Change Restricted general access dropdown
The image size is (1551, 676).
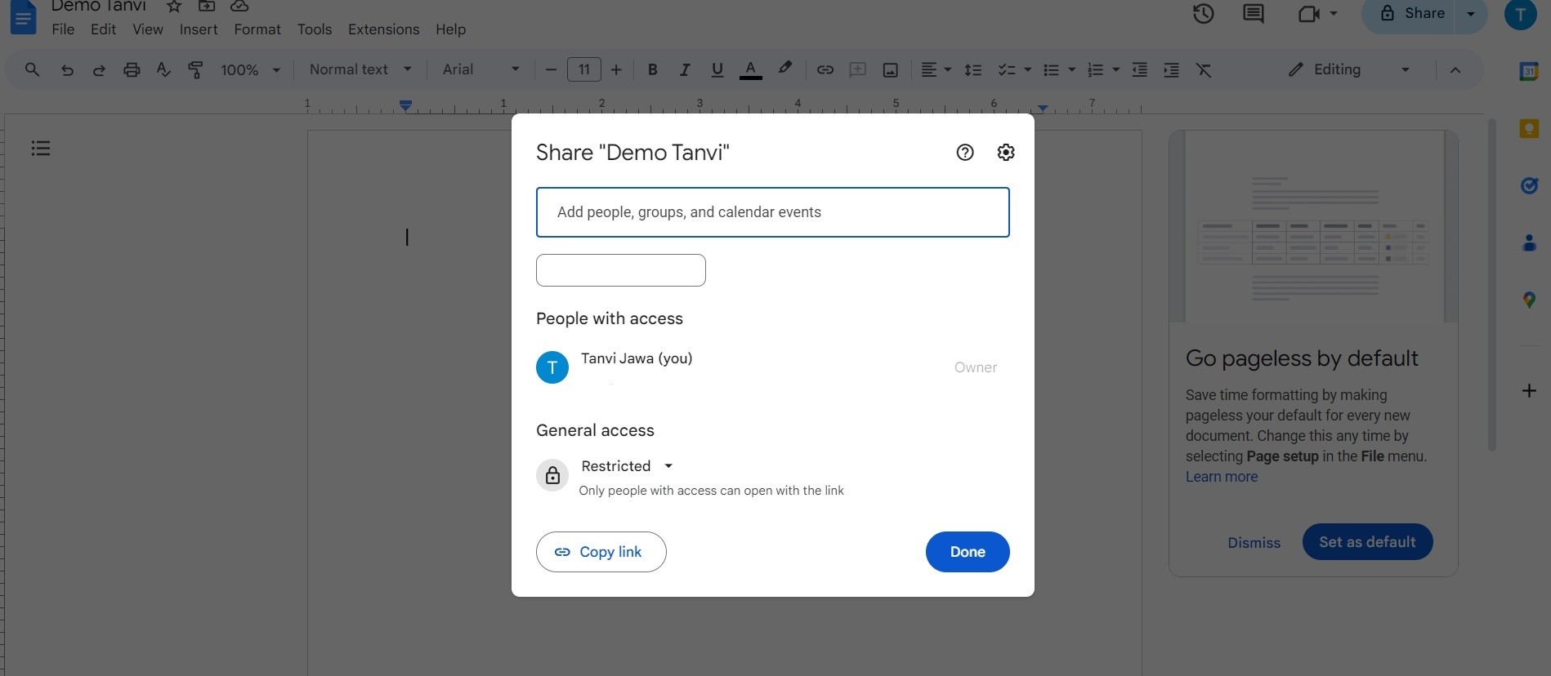pos(627,466)
